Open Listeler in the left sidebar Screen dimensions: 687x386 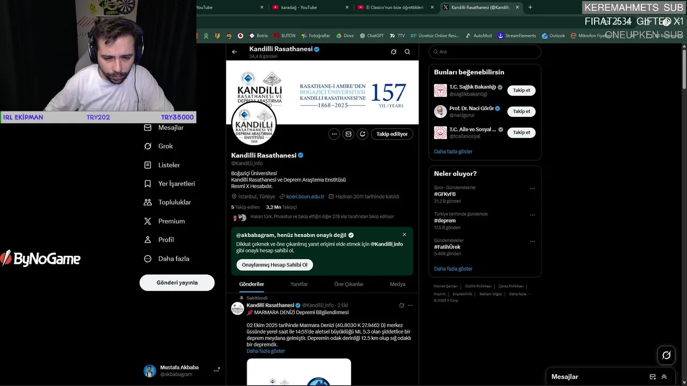pyautogui.click(x=163, y=165)
